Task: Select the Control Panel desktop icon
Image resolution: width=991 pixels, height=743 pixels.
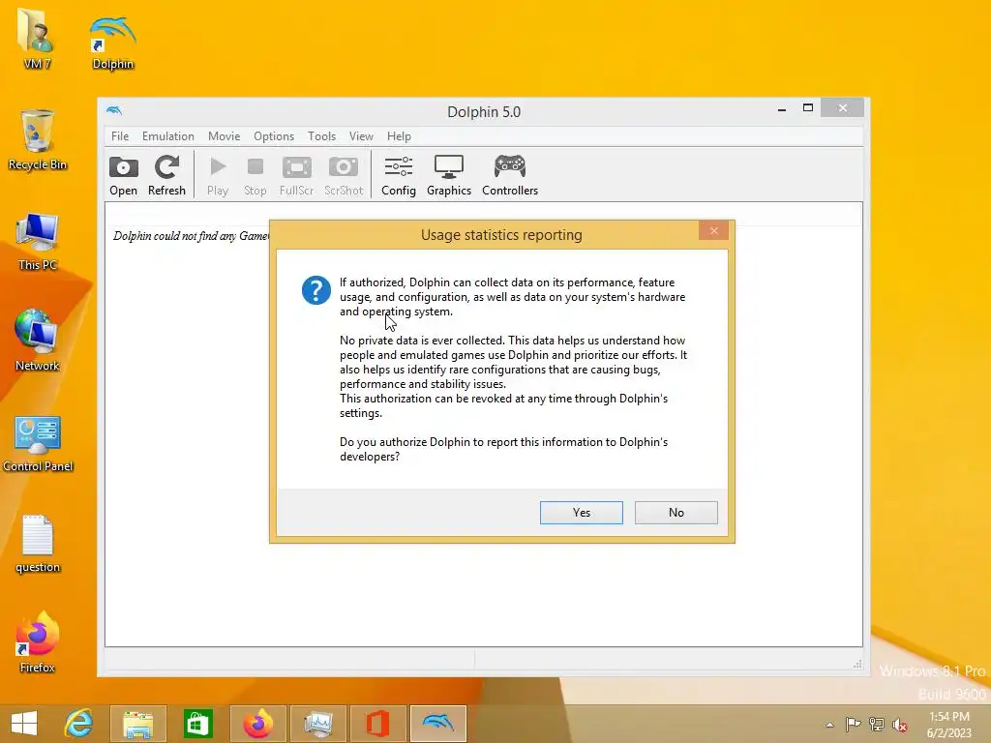Action: [x=38, y=444]
